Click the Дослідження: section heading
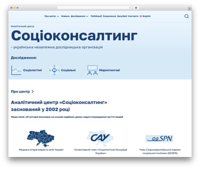The width and height of the screenshot is (200, 169). 24,58
